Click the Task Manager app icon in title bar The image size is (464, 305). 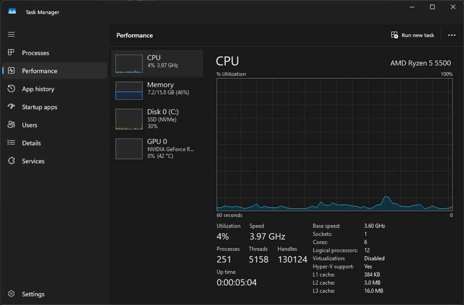tap(12, 11)
